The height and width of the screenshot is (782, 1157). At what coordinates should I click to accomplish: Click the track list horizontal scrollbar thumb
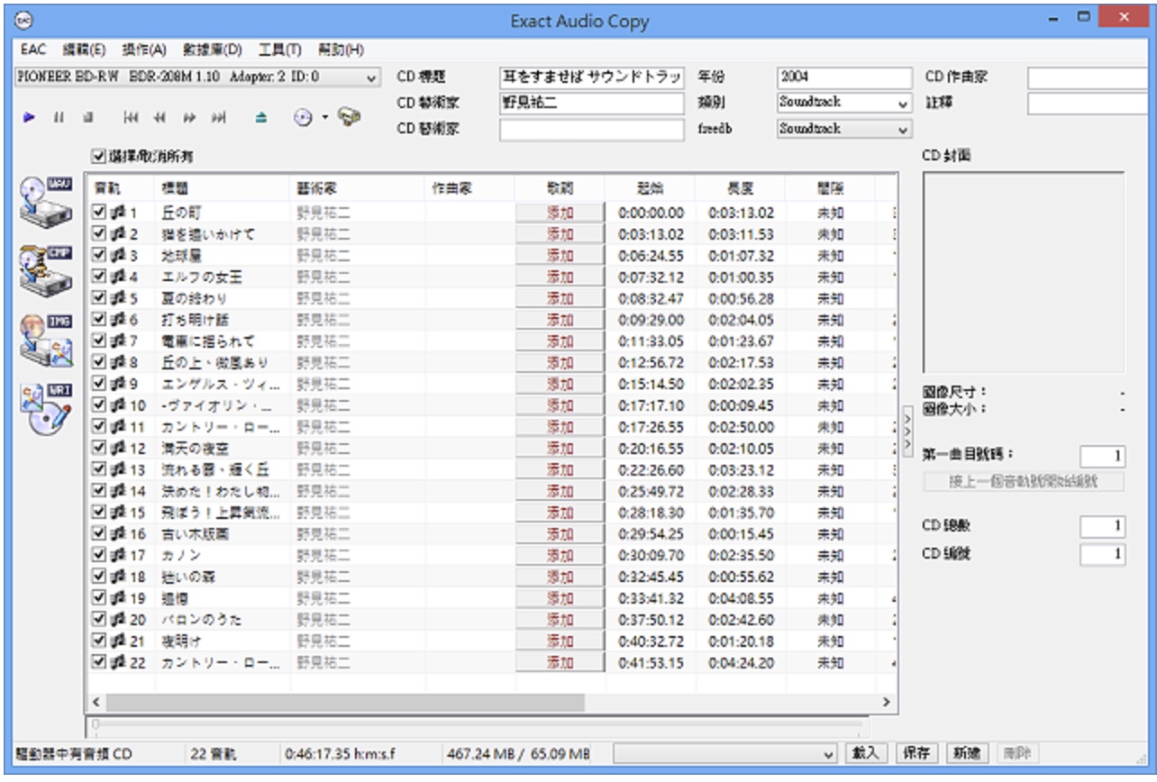(345, 702)
